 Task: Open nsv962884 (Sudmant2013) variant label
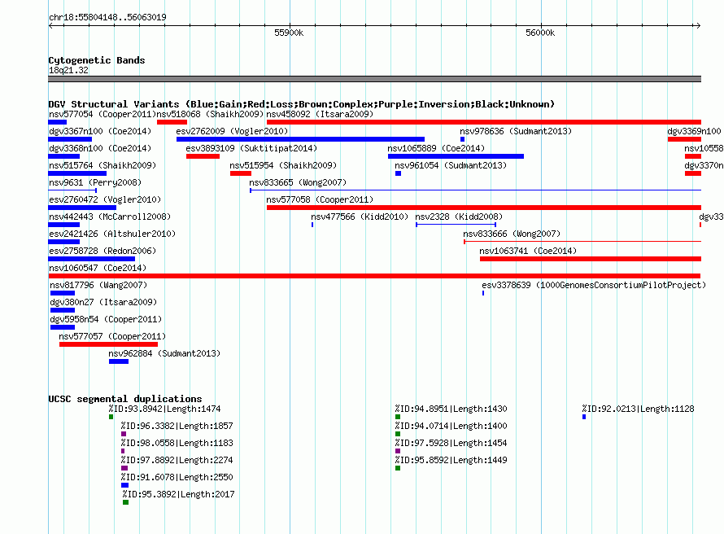pos(164,353)
